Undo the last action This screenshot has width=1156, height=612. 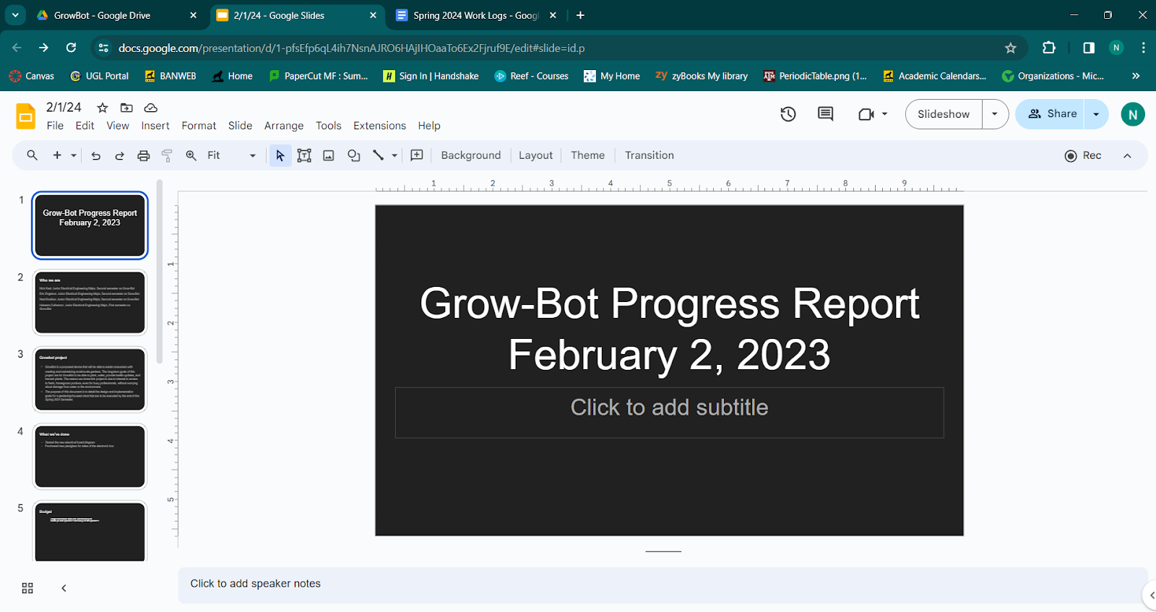click(x=96, y=155)
